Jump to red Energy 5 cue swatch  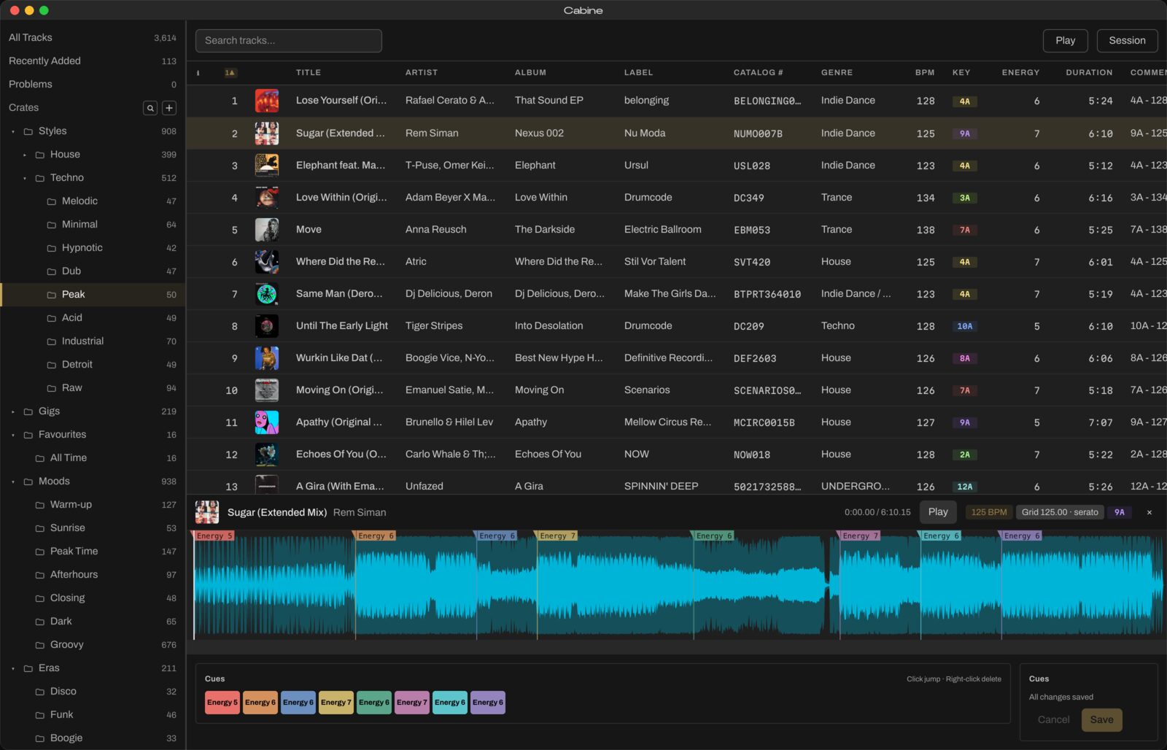tap(222, 703)
